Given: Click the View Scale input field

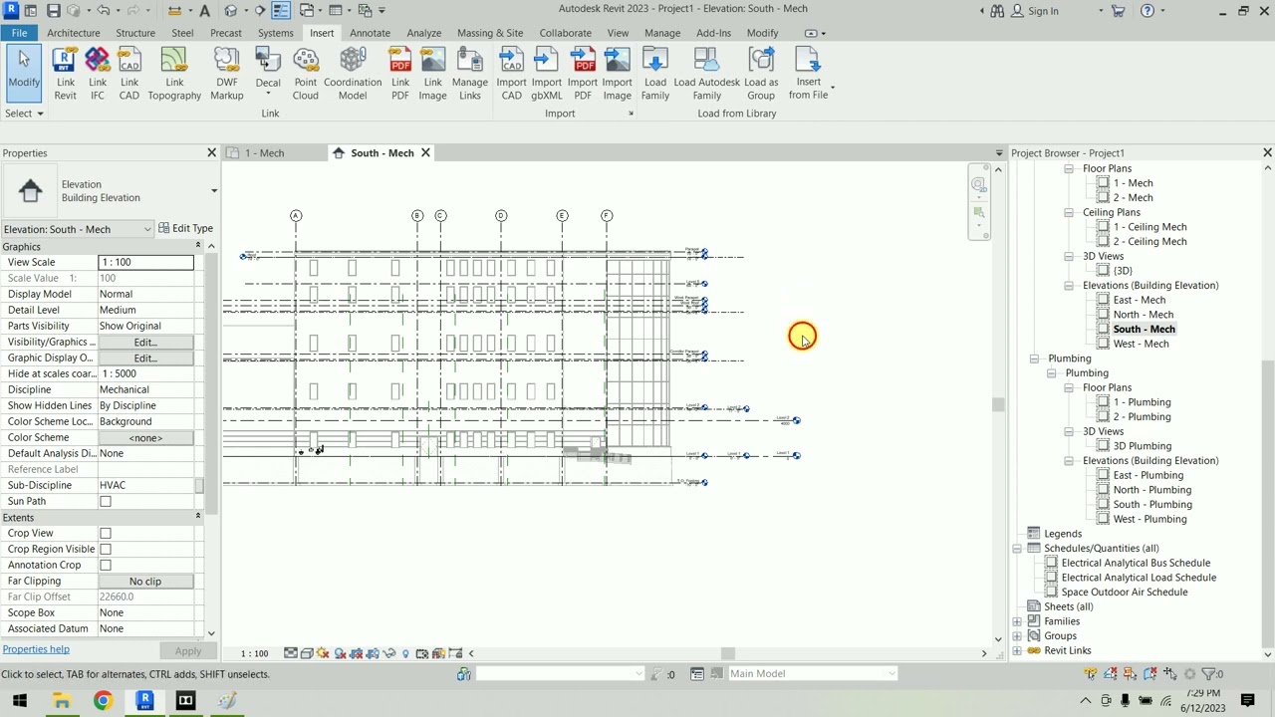Looking at the screenshot, I should [145, 262].
